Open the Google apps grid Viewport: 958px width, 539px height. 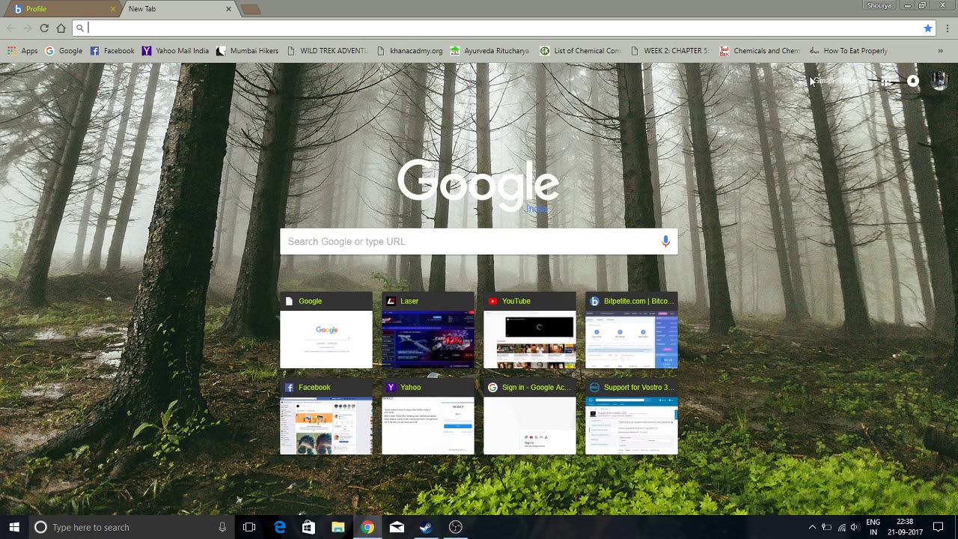tap(885, 81)
